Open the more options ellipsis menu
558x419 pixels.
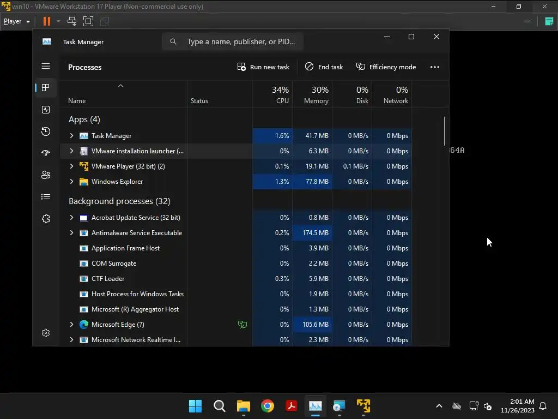(x=434, y=67)
